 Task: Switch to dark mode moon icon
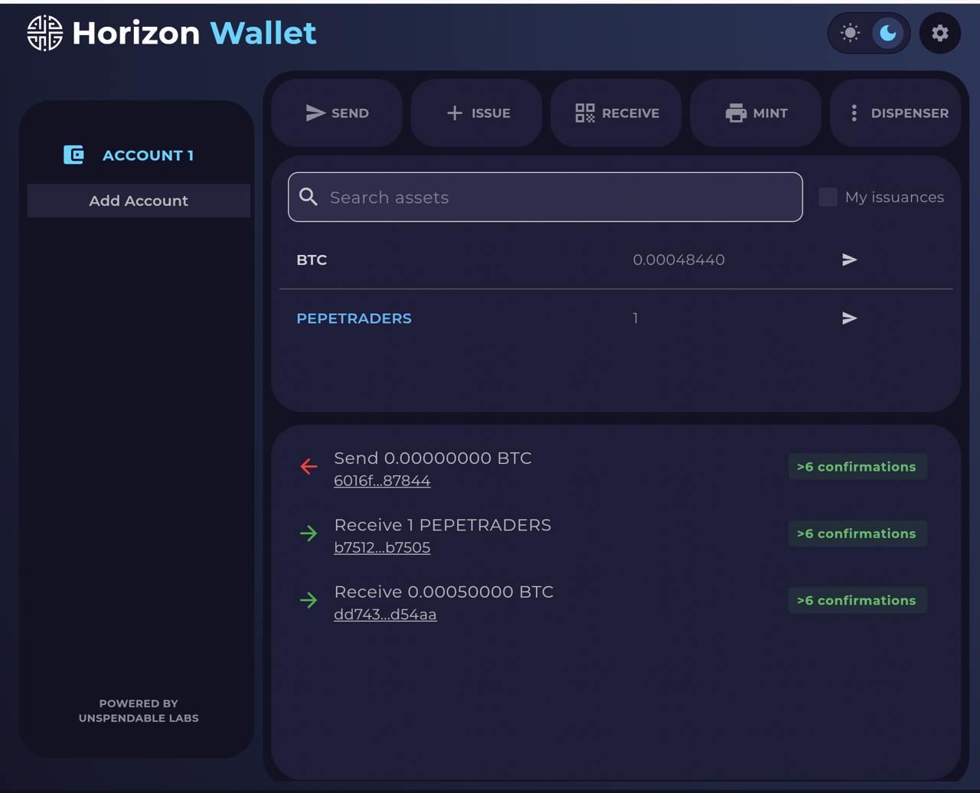(888, 33)
